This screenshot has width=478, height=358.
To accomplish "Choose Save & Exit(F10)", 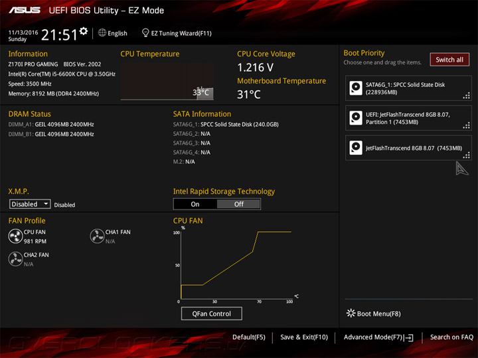I will click(304, 337).
